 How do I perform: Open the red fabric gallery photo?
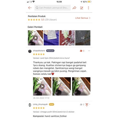point(67,38)
